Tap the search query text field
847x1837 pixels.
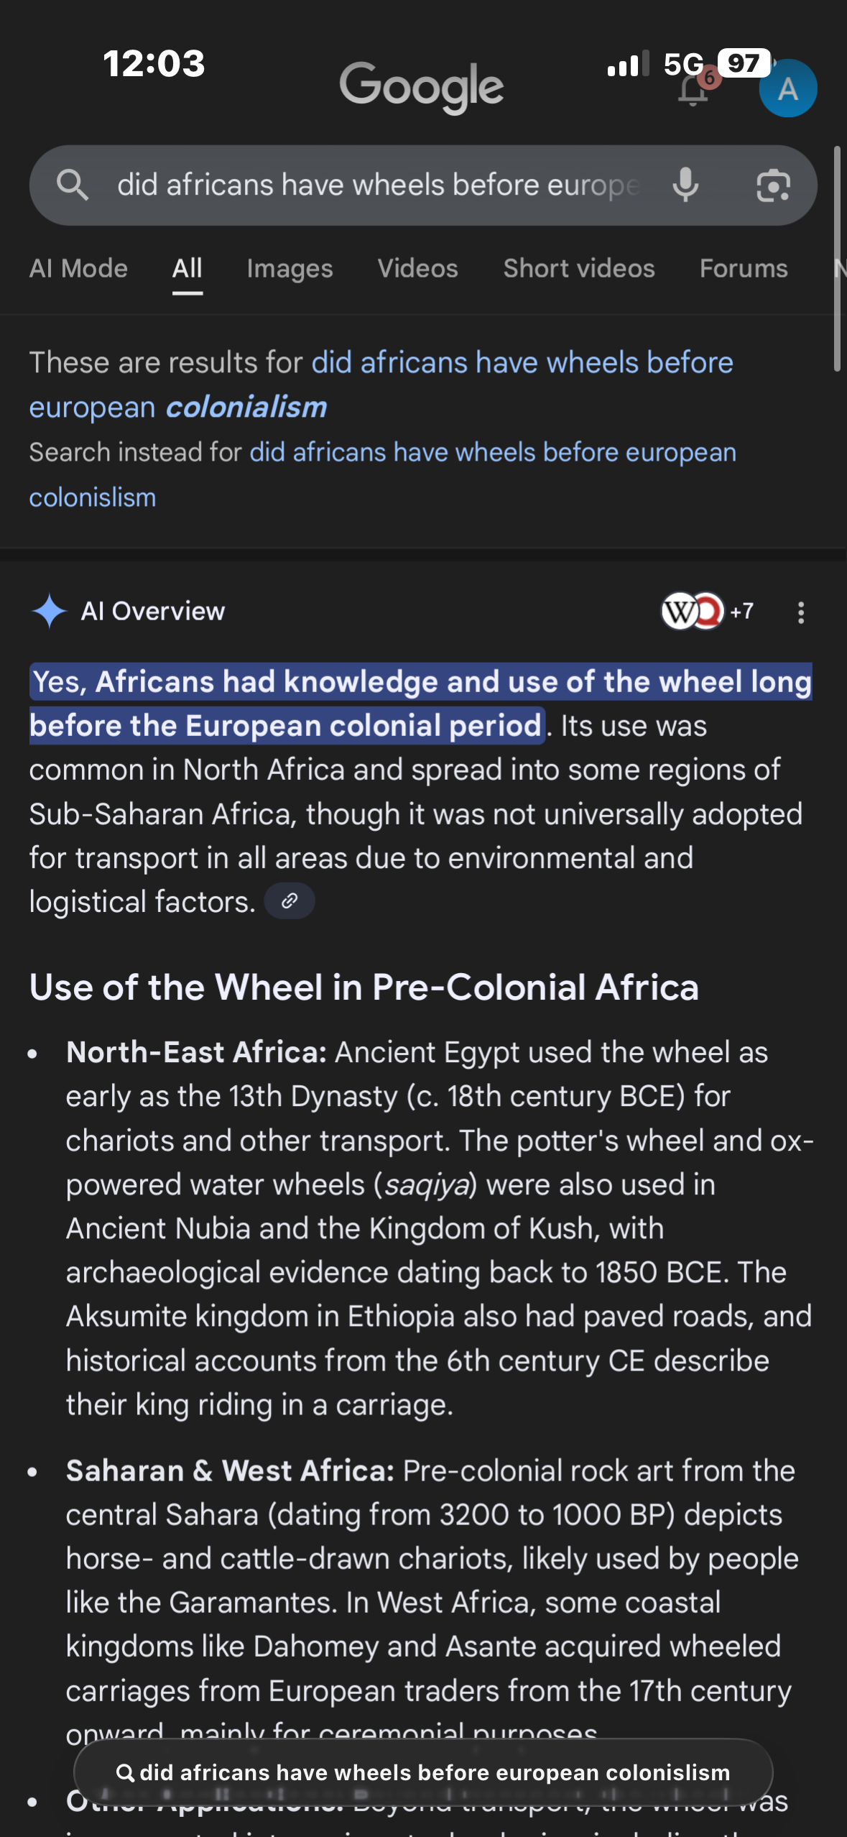point(378,185)
